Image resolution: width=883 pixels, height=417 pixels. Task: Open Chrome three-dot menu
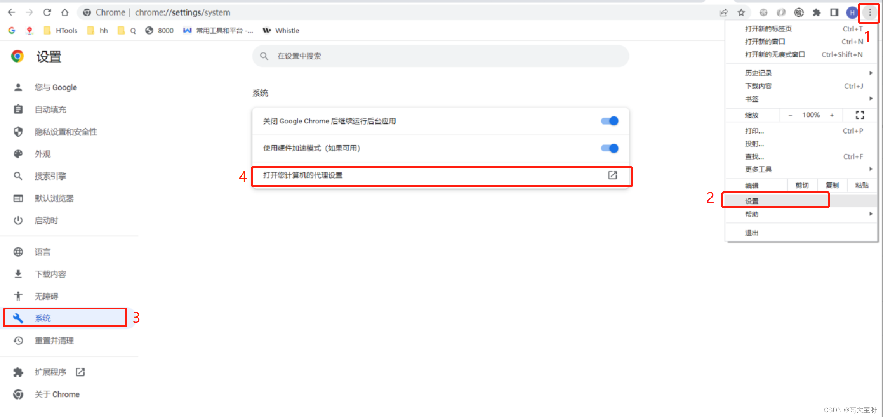(870, 13)
